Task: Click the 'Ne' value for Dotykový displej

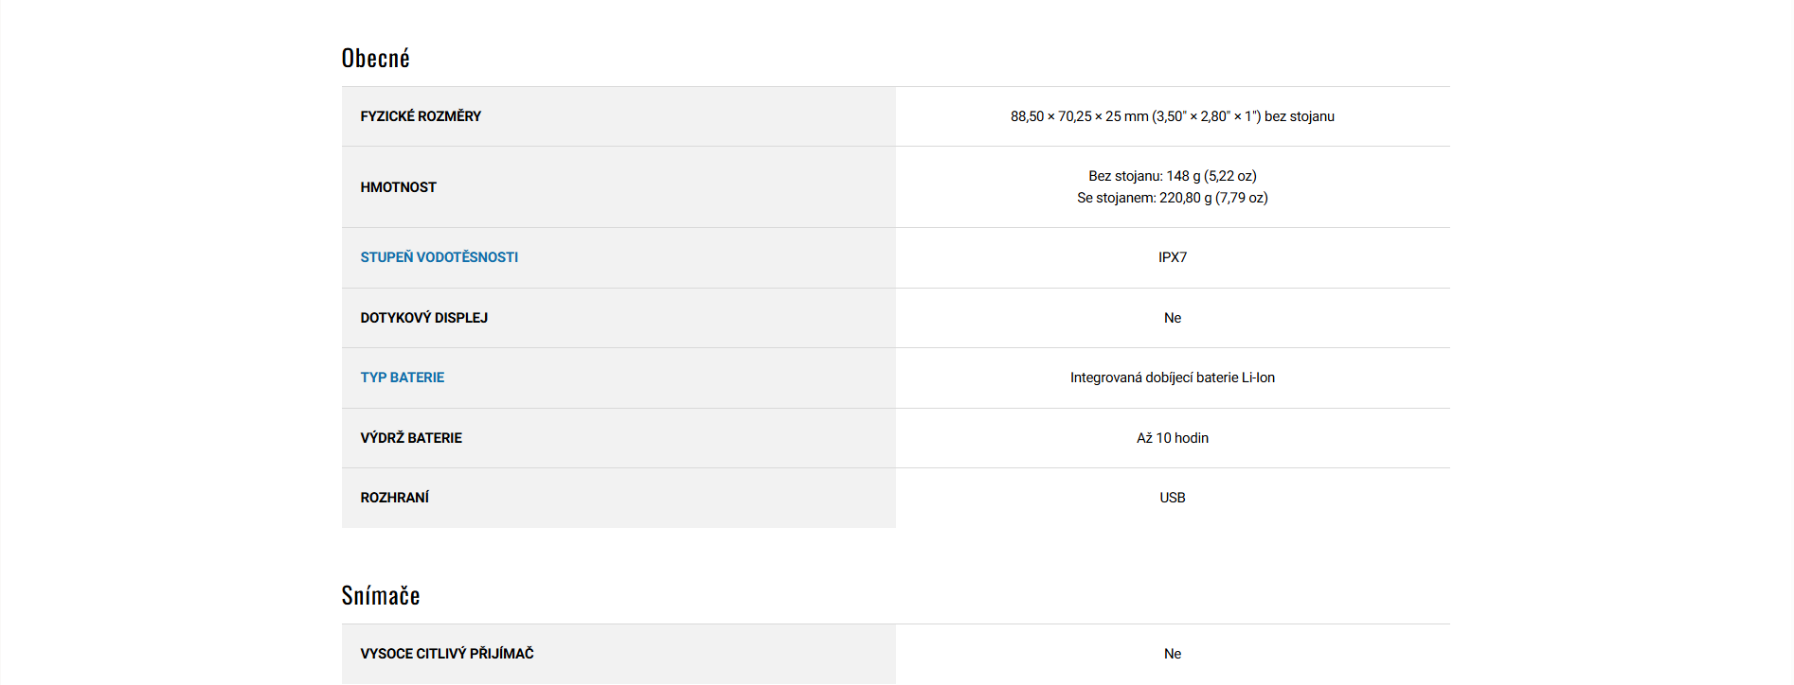Action: click(1172, 318)
